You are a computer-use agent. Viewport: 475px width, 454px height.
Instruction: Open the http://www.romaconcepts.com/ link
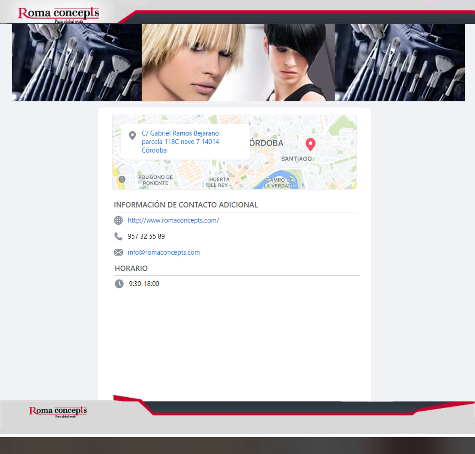[x=173, y=220]
